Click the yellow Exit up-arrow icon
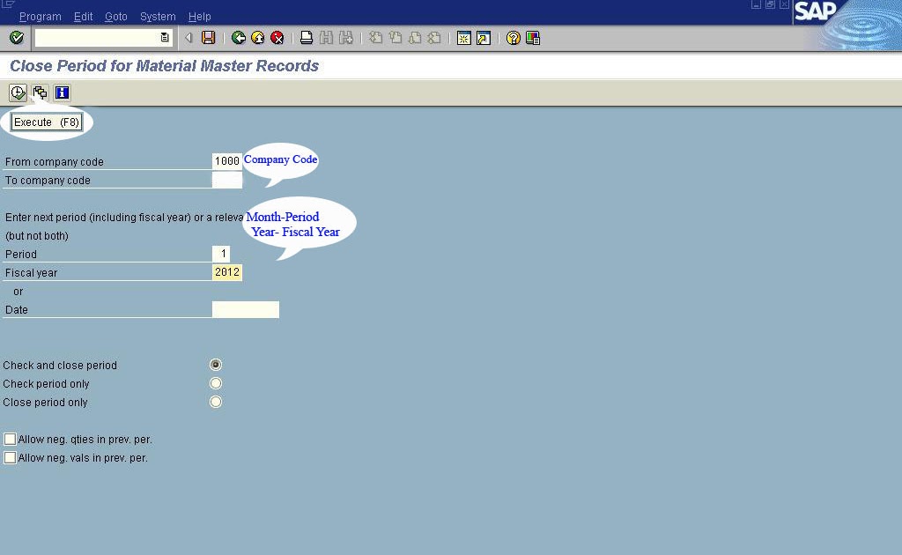This screenshot has width=902, height=555. (x=258, y=38)
